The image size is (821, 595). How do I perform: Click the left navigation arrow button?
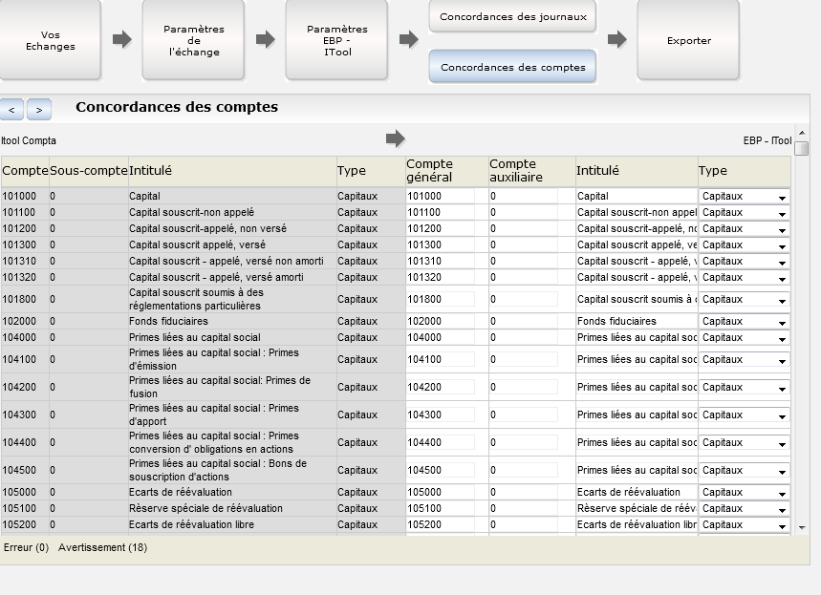pos(11,109)
